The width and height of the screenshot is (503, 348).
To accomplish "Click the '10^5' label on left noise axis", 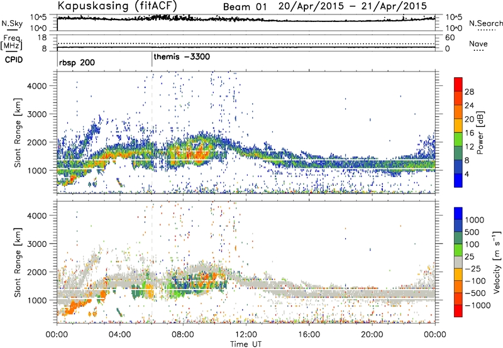I will click(x=38, y=18).
